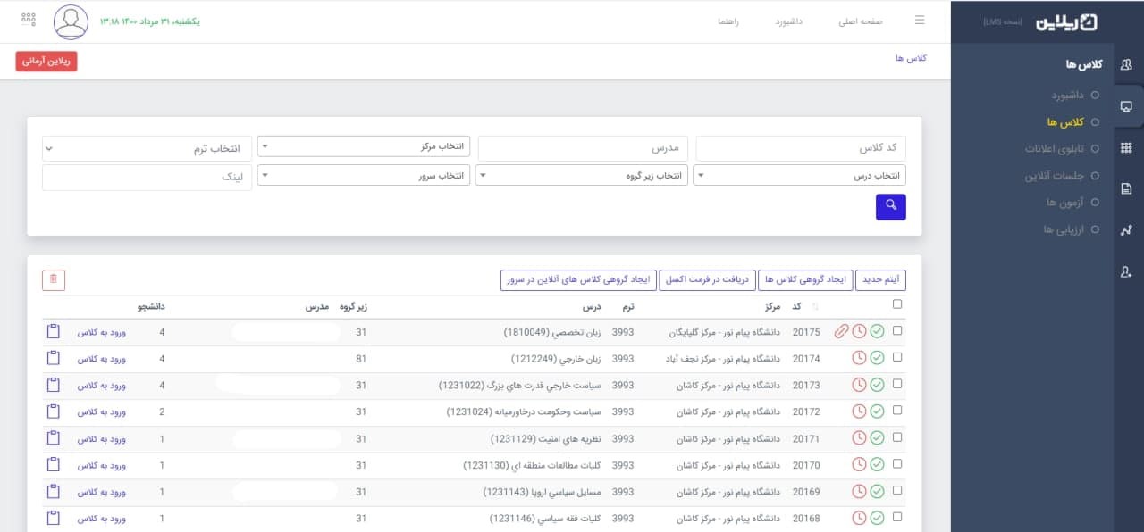Check the checkbox for class 20175
Image resolution: width=1144 pixels, height=532 pixels.
pos(897,330)
